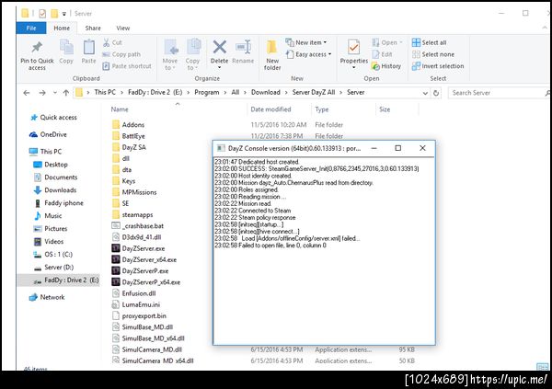
Task: Expand address bar history dropdown
Action: coord(425,93)
